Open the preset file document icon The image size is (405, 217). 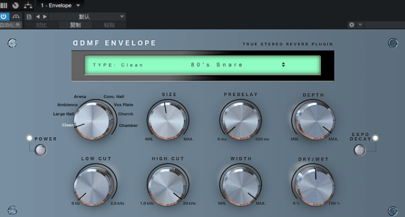point(29,17)
